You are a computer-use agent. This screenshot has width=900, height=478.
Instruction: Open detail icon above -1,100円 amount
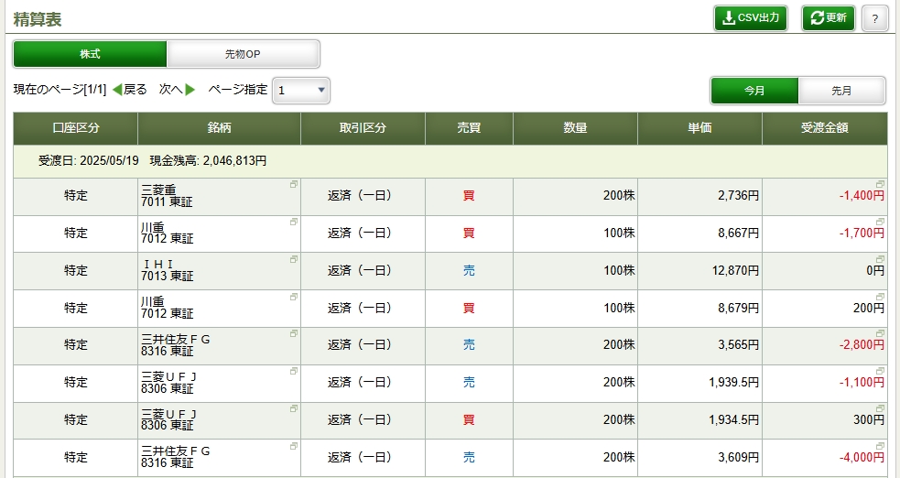[880, 371]
